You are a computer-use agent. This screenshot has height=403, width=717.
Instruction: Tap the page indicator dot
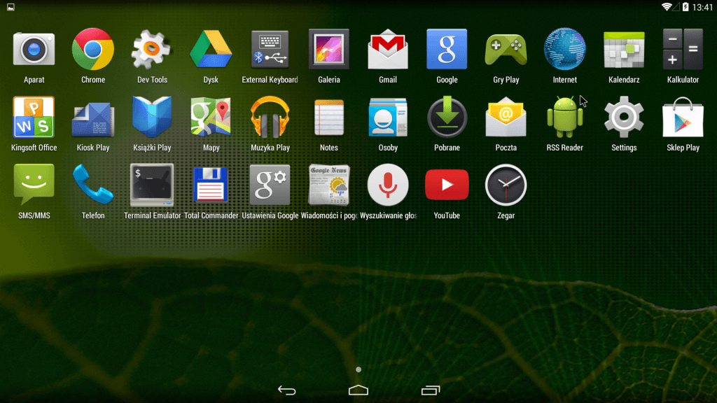(358, 369)
